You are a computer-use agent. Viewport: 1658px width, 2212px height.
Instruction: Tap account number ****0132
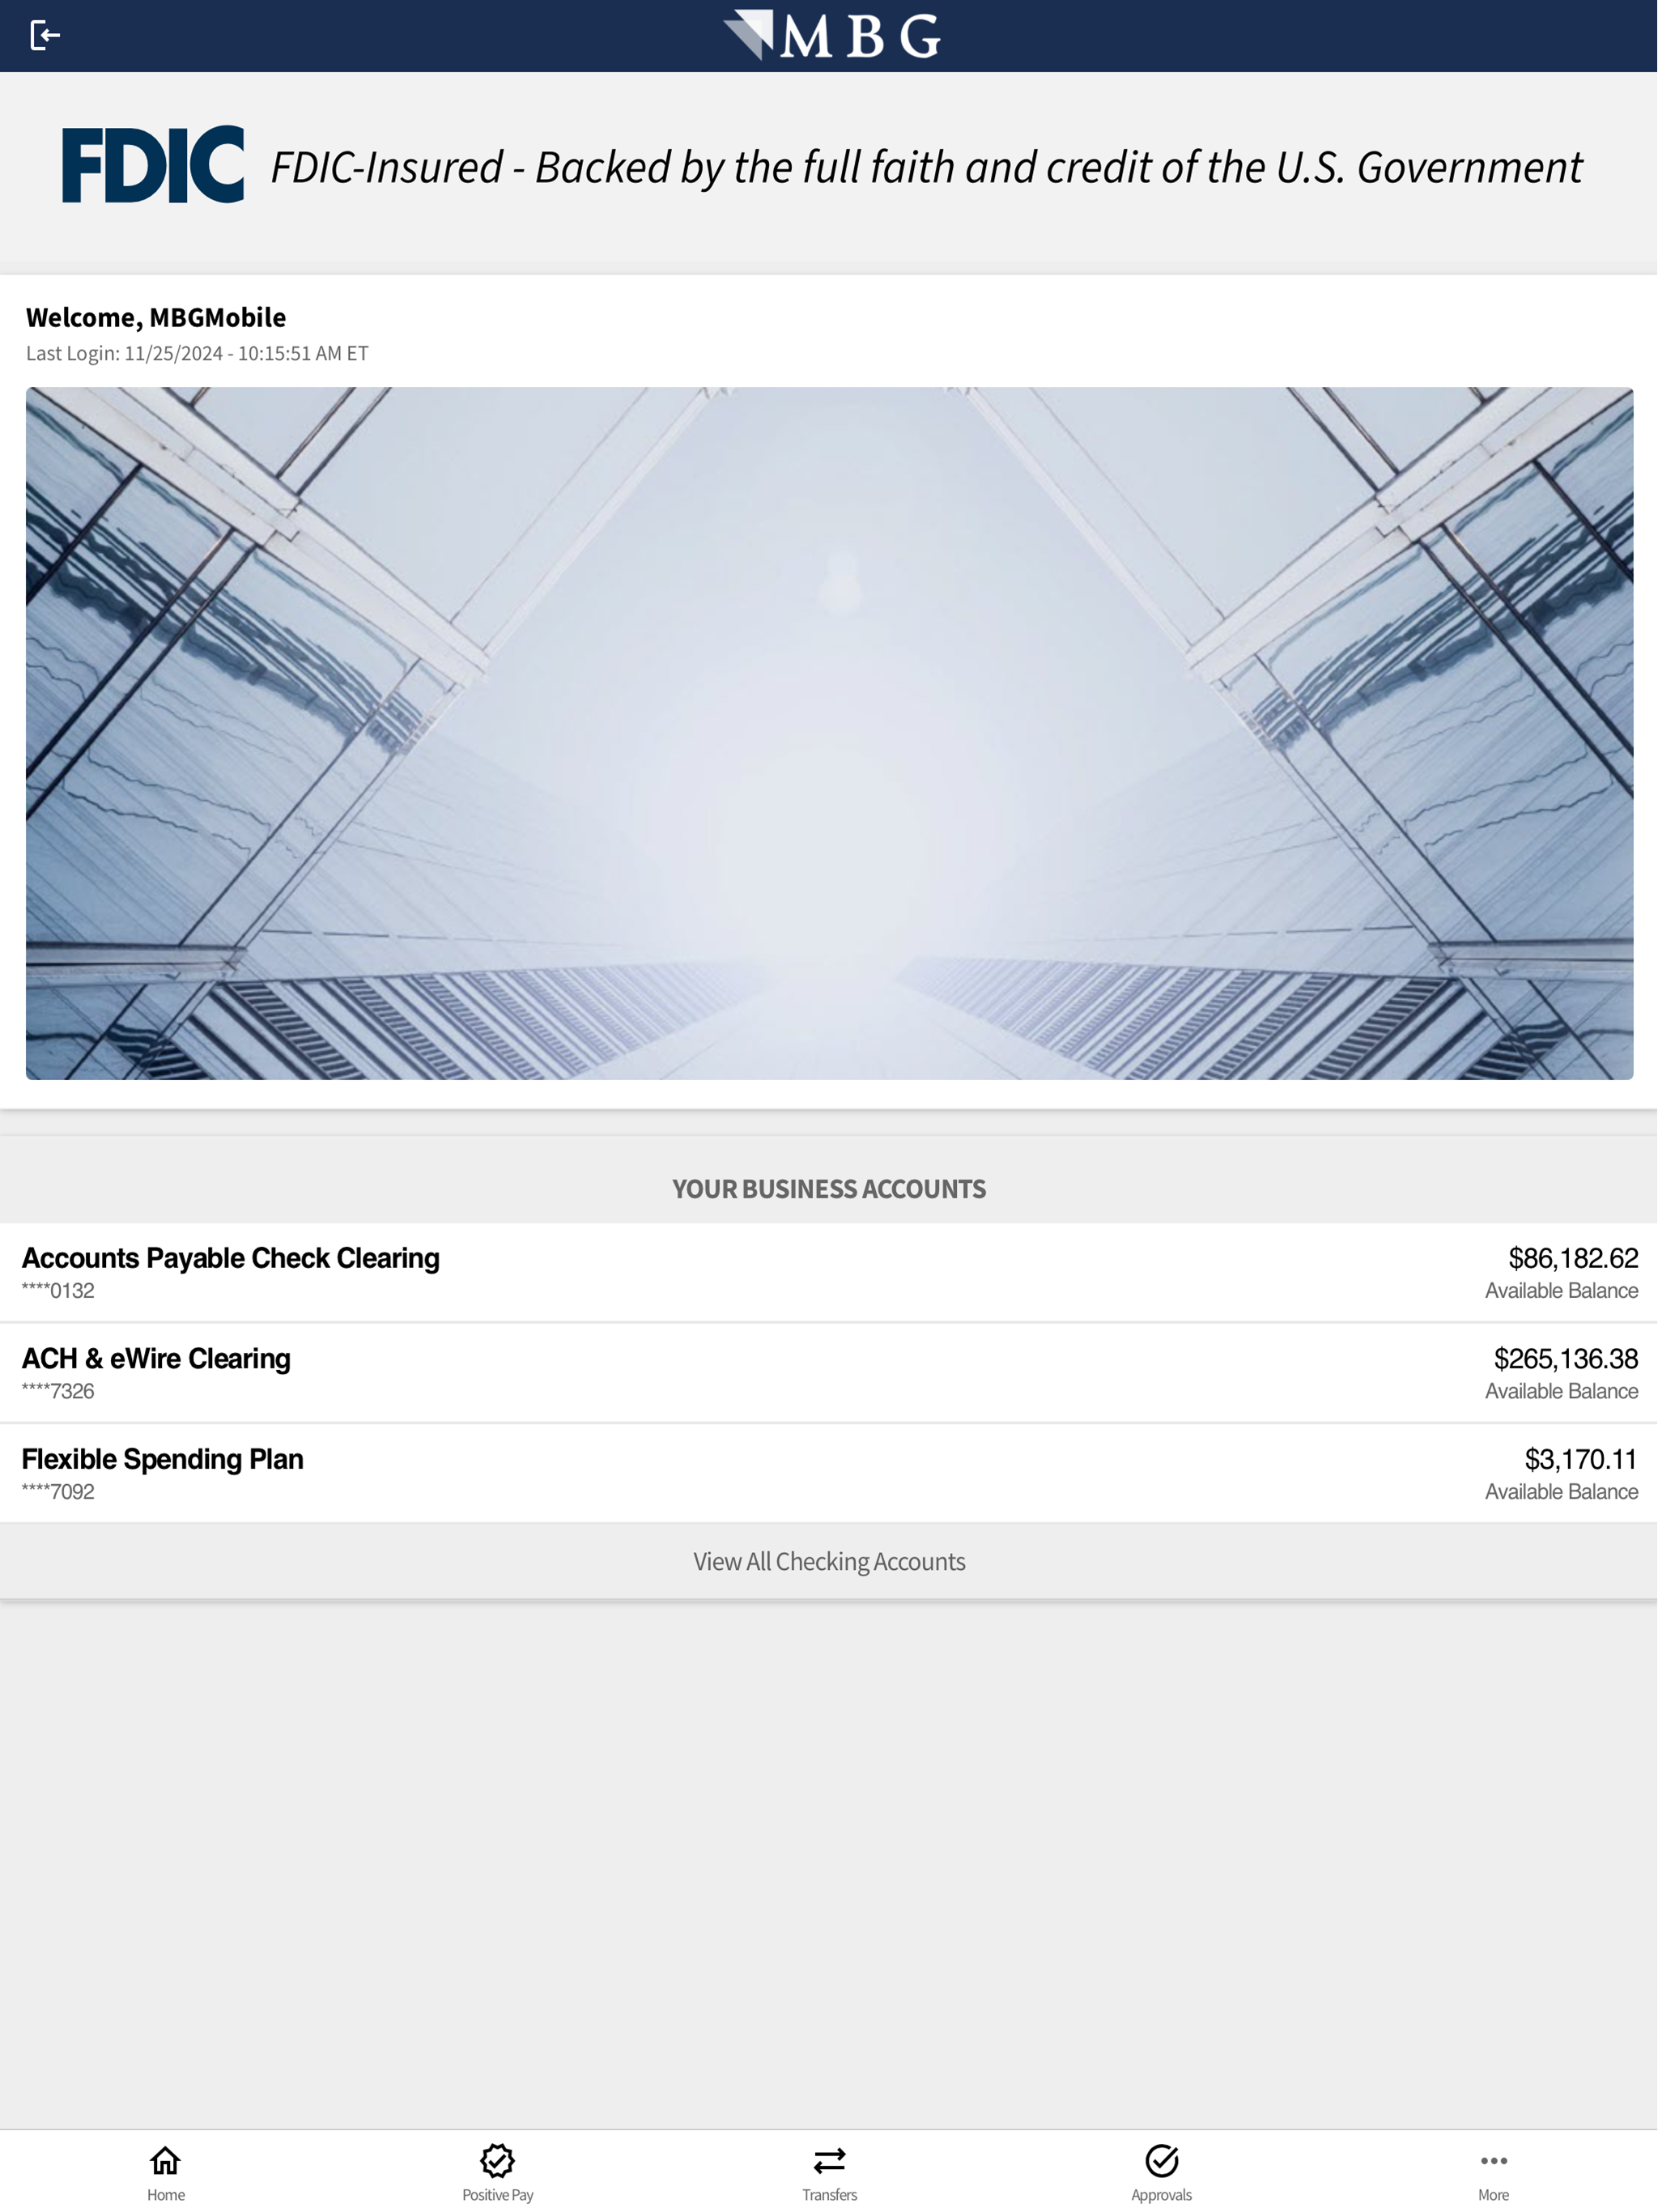(x=58, y=1291)
